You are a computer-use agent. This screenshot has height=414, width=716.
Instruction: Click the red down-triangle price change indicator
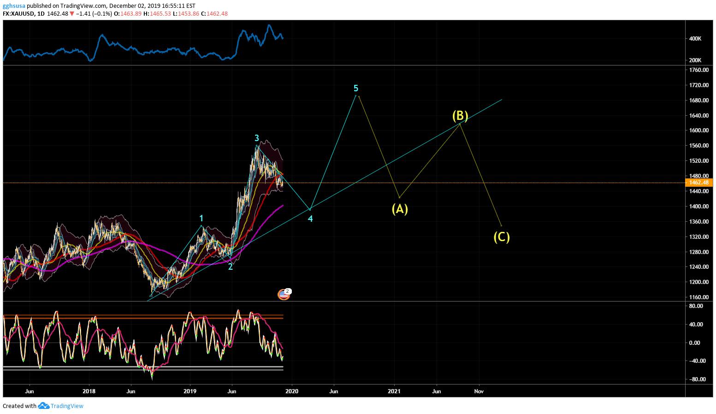pos(72,14)
